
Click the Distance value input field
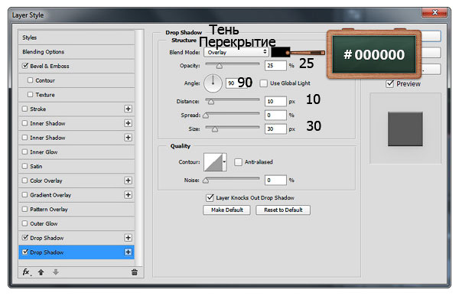(275, 101)
